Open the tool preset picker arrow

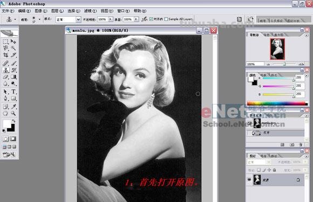click(x=15, y=19)
